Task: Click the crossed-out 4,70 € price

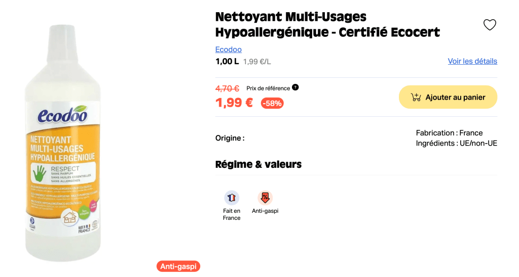Action: [x=227, y=88]
